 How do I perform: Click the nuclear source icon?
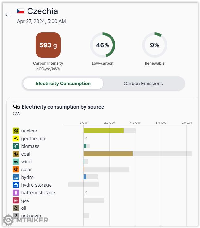tap(16, 131)
